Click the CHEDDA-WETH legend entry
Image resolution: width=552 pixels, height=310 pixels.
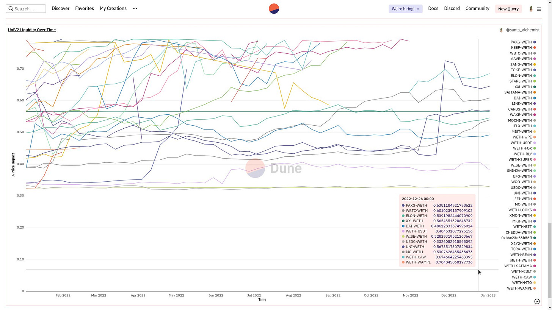tap(521, 232)
